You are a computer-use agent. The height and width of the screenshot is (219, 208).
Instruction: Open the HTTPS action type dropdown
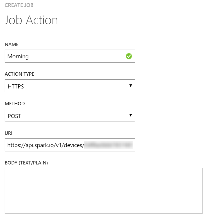click(70, 86)
